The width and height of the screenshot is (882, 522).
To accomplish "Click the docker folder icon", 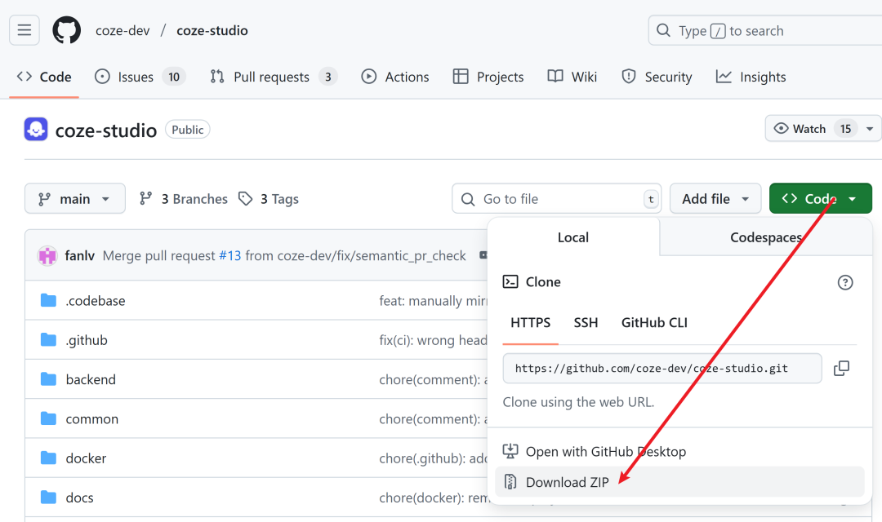I will coord(48,458).
